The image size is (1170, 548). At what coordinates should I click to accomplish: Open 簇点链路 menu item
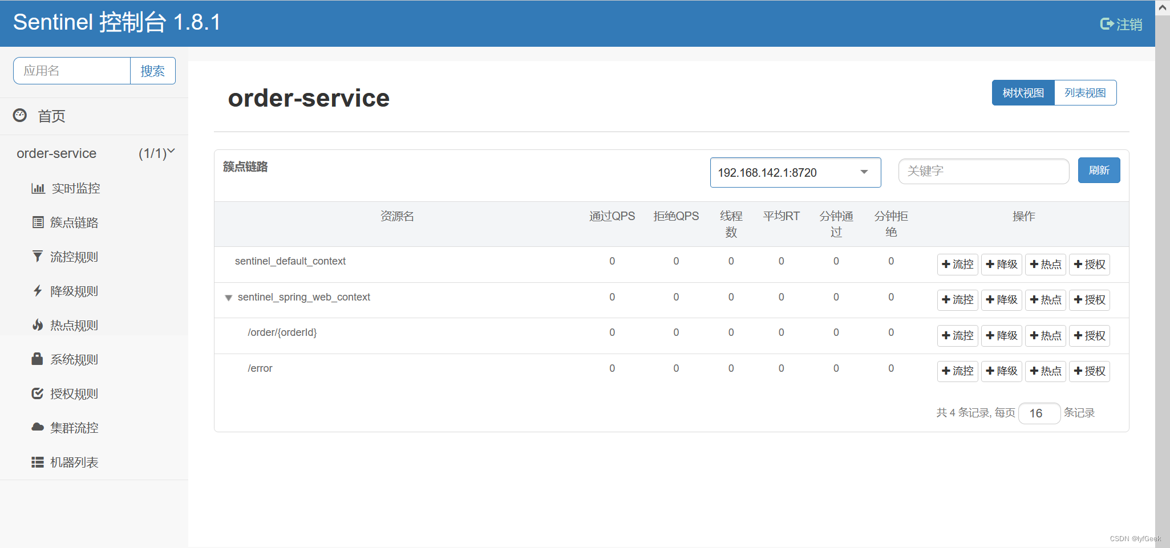74,222
